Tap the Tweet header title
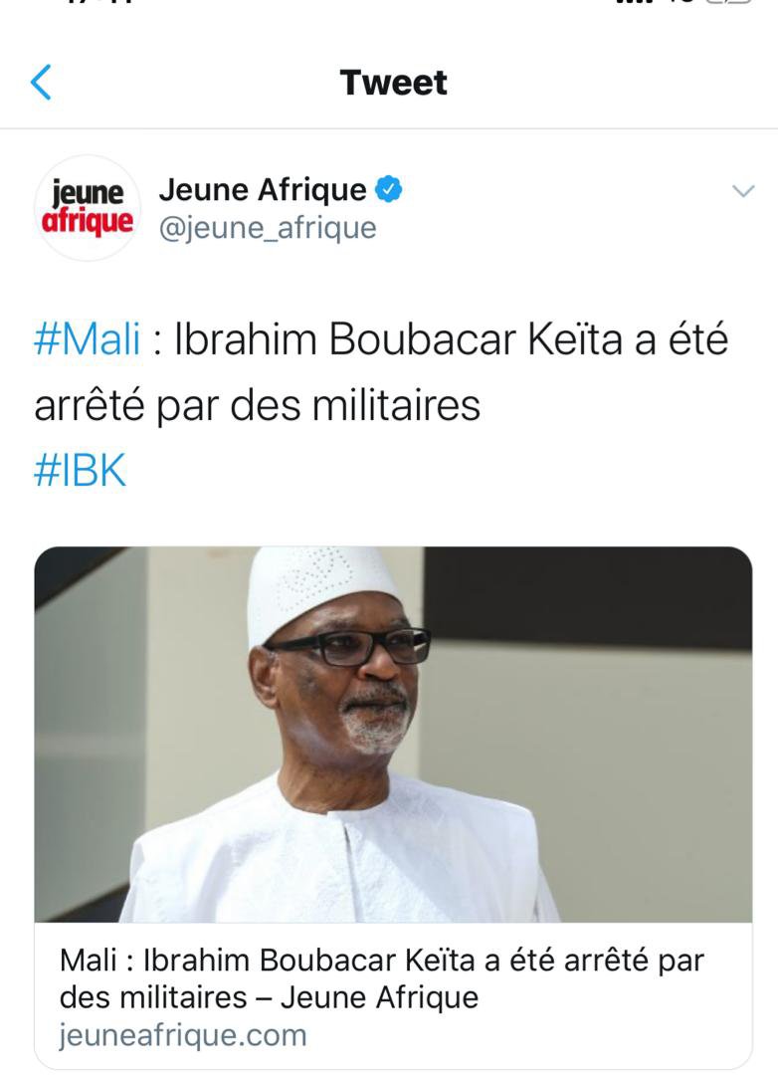 (x=393, y=83)
